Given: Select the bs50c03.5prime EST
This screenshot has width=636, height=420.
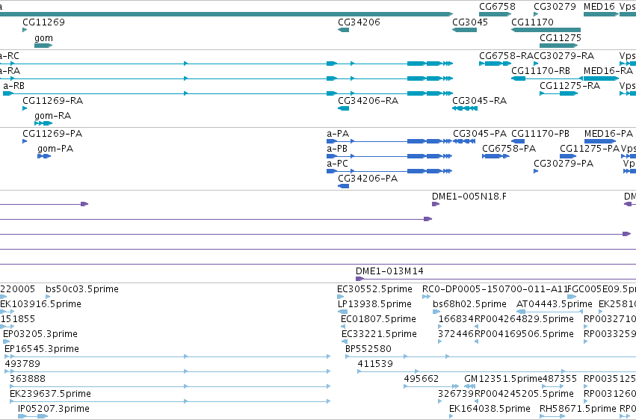Looking at the screenshot, I should (x=48, y=297).
